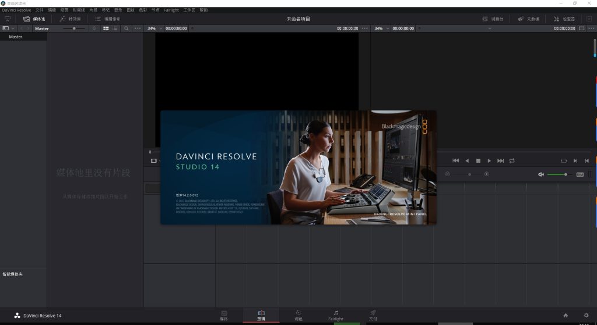Go to next edit point icon
The width and height of the screenshot is (597, 325).
(x=575, y=160)
